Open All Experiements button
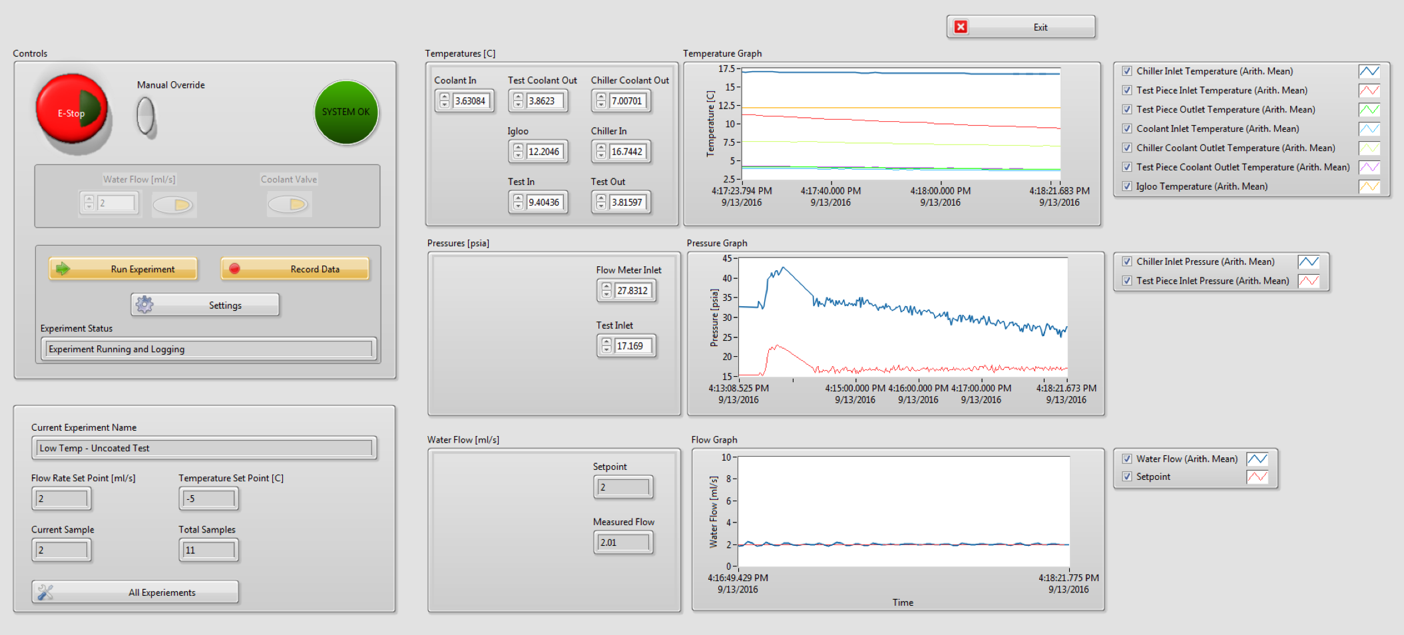This screenshot has height=635, width=1404. (x=135, y=592)
